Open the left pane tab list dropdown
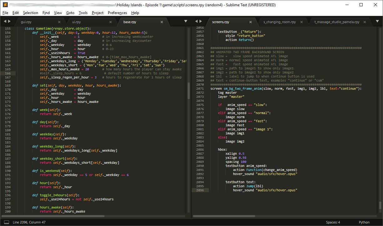383x226 pixels. point(186,21)
